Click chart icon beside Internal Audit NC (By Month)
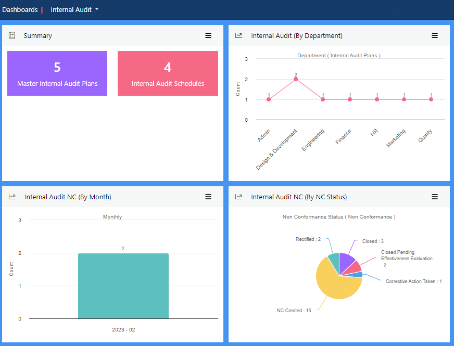454x346 pixels. (11, 197)
